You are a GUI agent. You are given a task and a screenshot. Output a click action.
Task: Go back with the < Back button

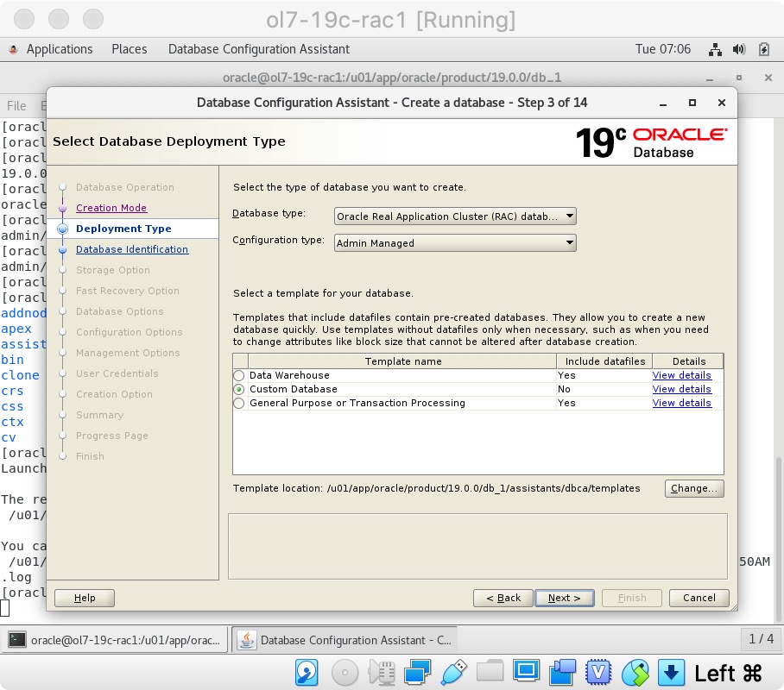click(x=503, y=598)
